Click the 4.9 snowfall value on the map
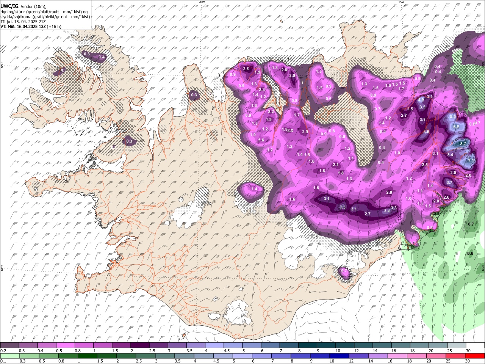The height and width of the screenshot is (364, 485). (x=421, y=100)
